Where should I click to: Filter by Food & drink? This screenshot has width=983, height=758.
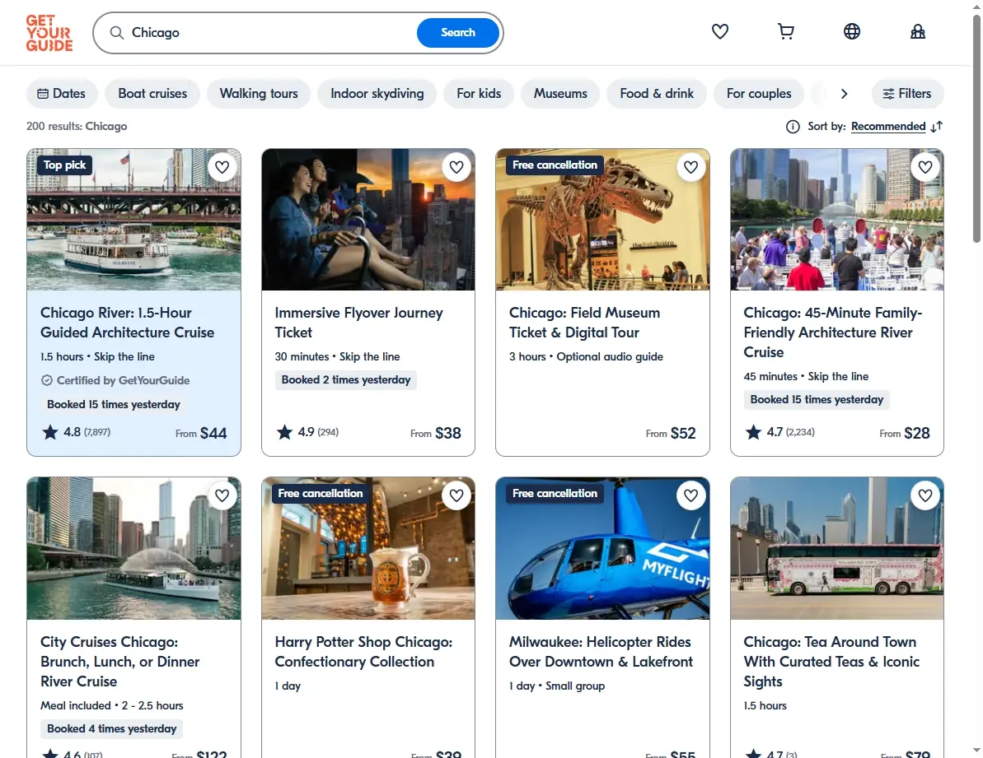657,93
